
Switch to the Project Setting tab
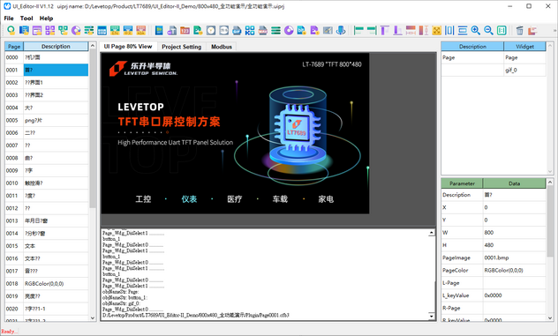coord(182,47)
